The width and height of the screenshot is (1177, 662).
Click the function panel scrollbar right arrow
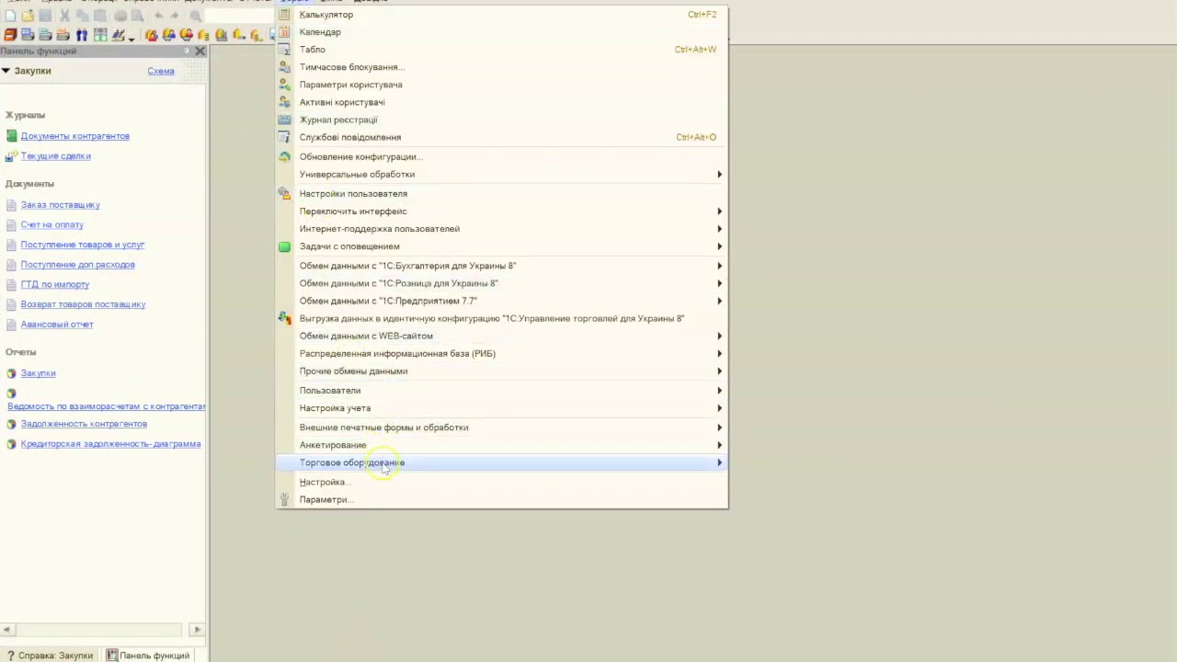197,630
